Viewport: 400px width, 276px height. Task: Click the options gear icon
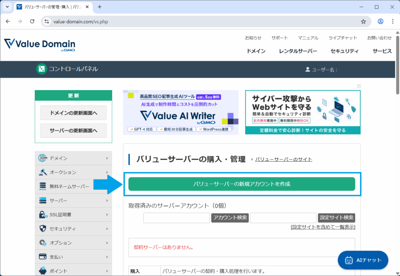pyautogui.click(x=43, y=242)
